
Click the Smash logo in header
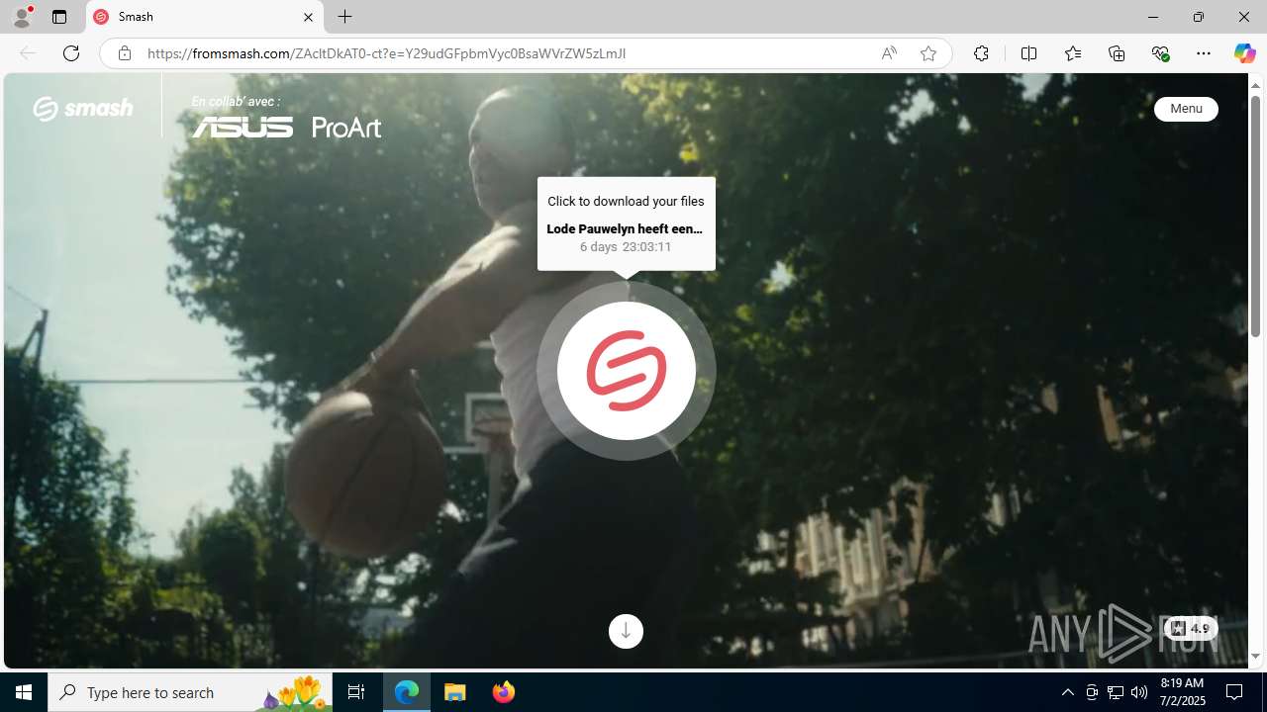(x=83, y=108)
